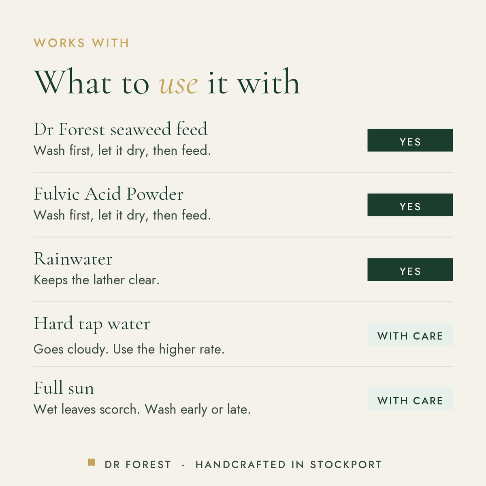Select the 'Fulvic Acid Powder' title
Screen dimensions: 486x486
[x=109, y=194]
